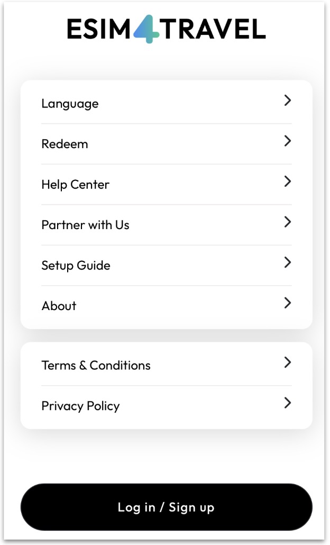Image resolution: width=330 pixels, height=545 pixels.
Task: Select the Redeem menu entry
Action: [65, 144]
